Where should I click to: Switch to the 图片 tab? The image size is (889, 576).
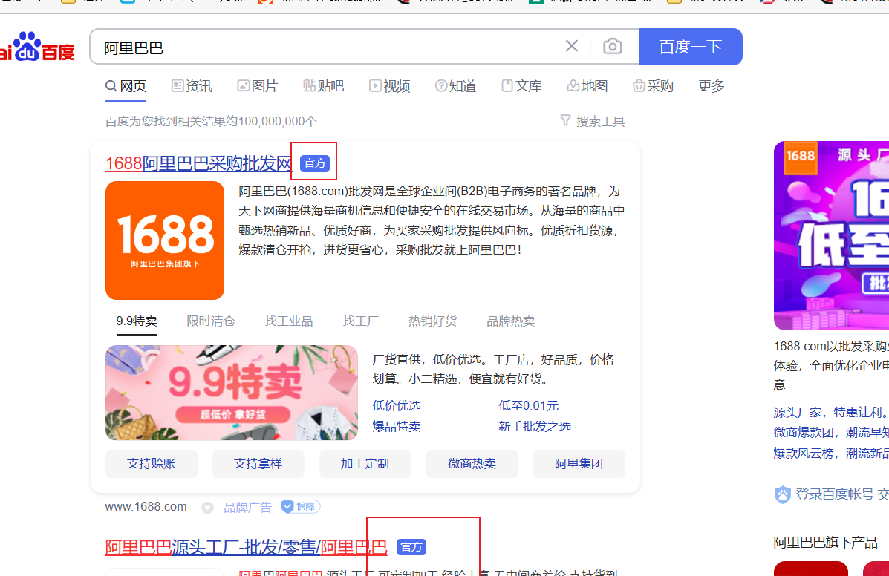pyautogui.click(x=258, y=86)
